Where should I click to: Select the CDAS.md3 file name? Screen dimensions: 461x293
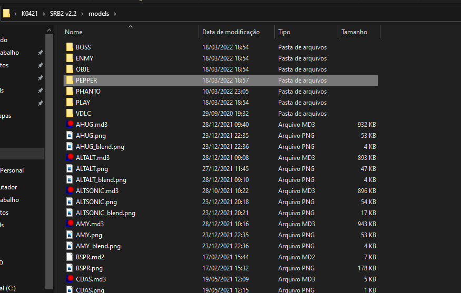[x=91, y=279]
